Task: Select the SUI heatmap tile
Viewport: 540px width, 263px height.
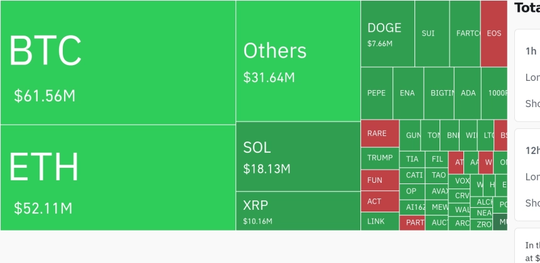Action: point(432,34)
